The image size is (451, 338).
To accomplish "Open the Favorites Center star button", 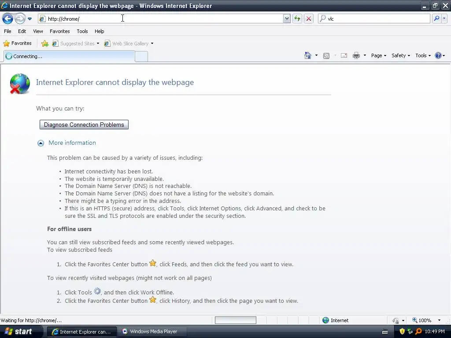I will [17, 44].
